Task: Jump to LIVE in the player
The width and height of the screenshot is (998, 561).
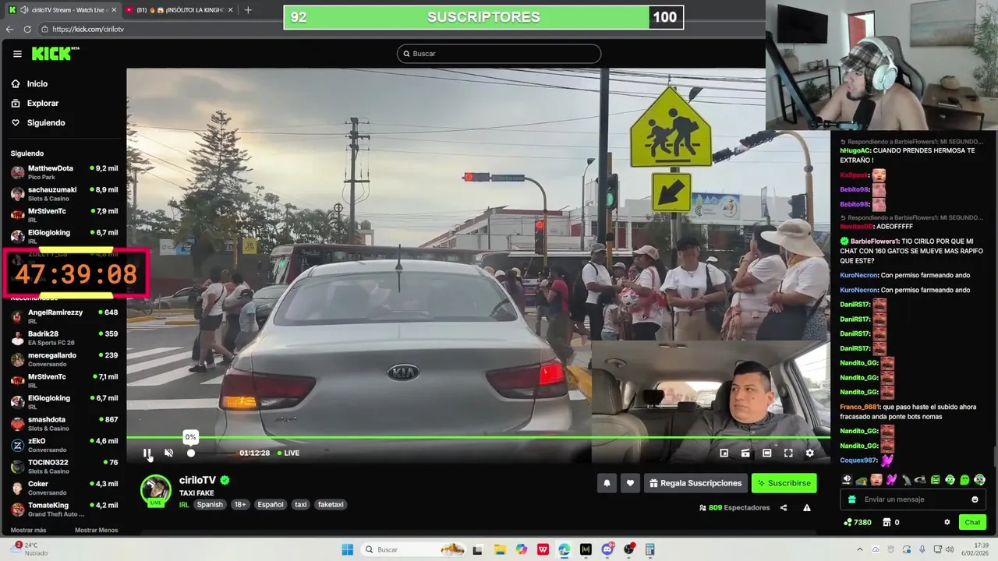Action: (x=288, y=453)
